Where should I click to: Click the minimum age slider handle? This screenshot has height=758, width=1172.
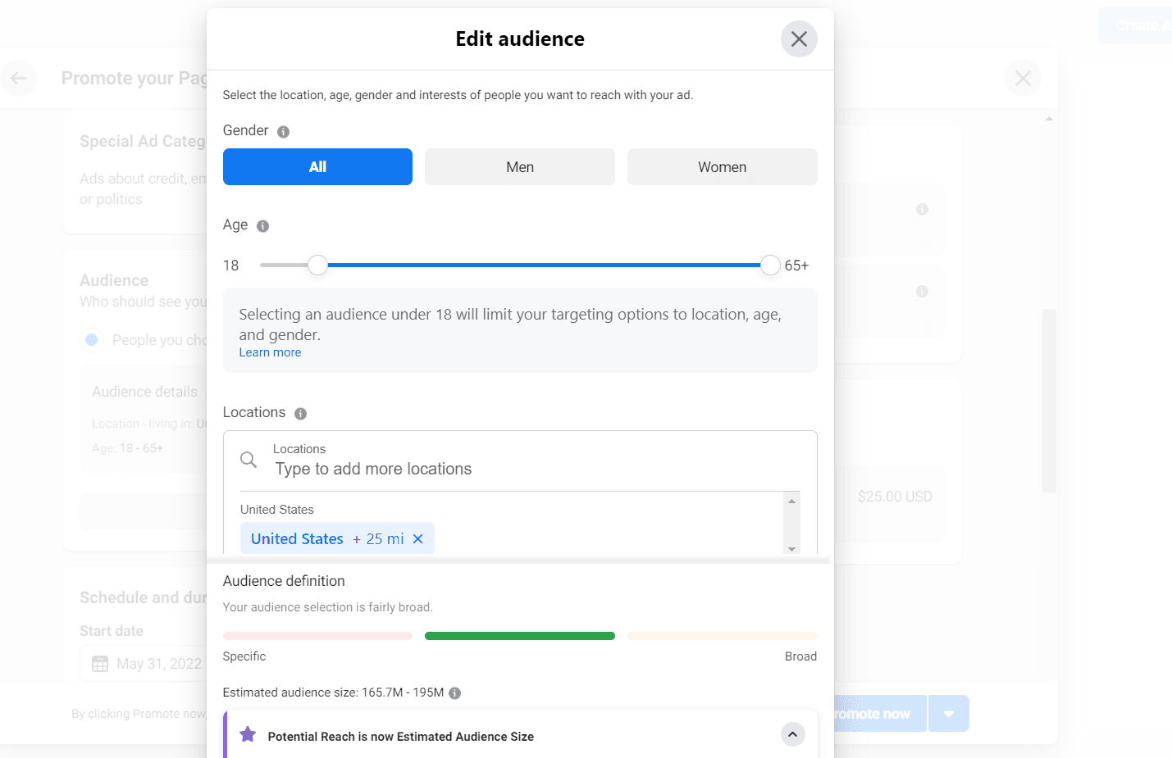click(317, 265)
